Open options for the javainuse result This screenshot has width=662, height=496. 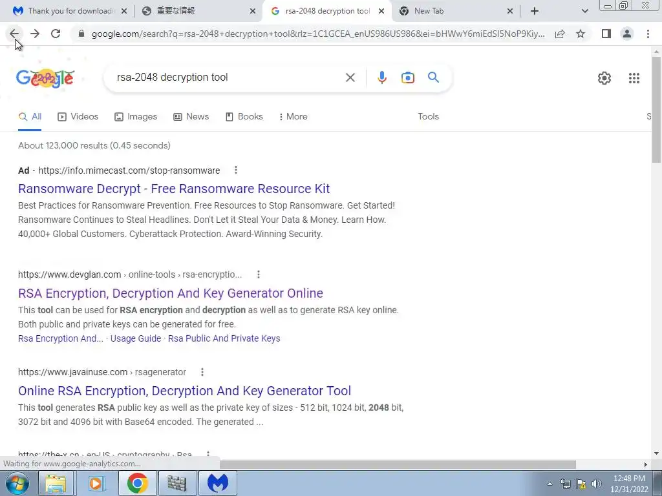[x=202, y=372]
